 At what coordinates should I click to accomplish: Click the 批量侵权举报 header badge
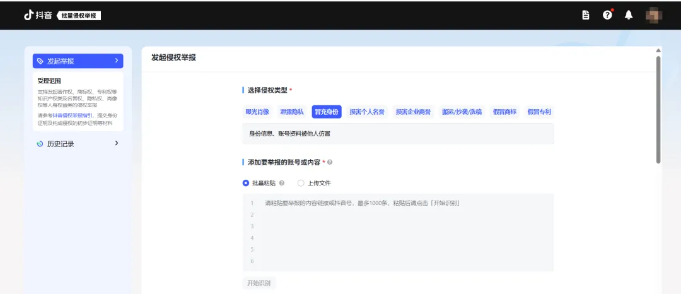79,16
